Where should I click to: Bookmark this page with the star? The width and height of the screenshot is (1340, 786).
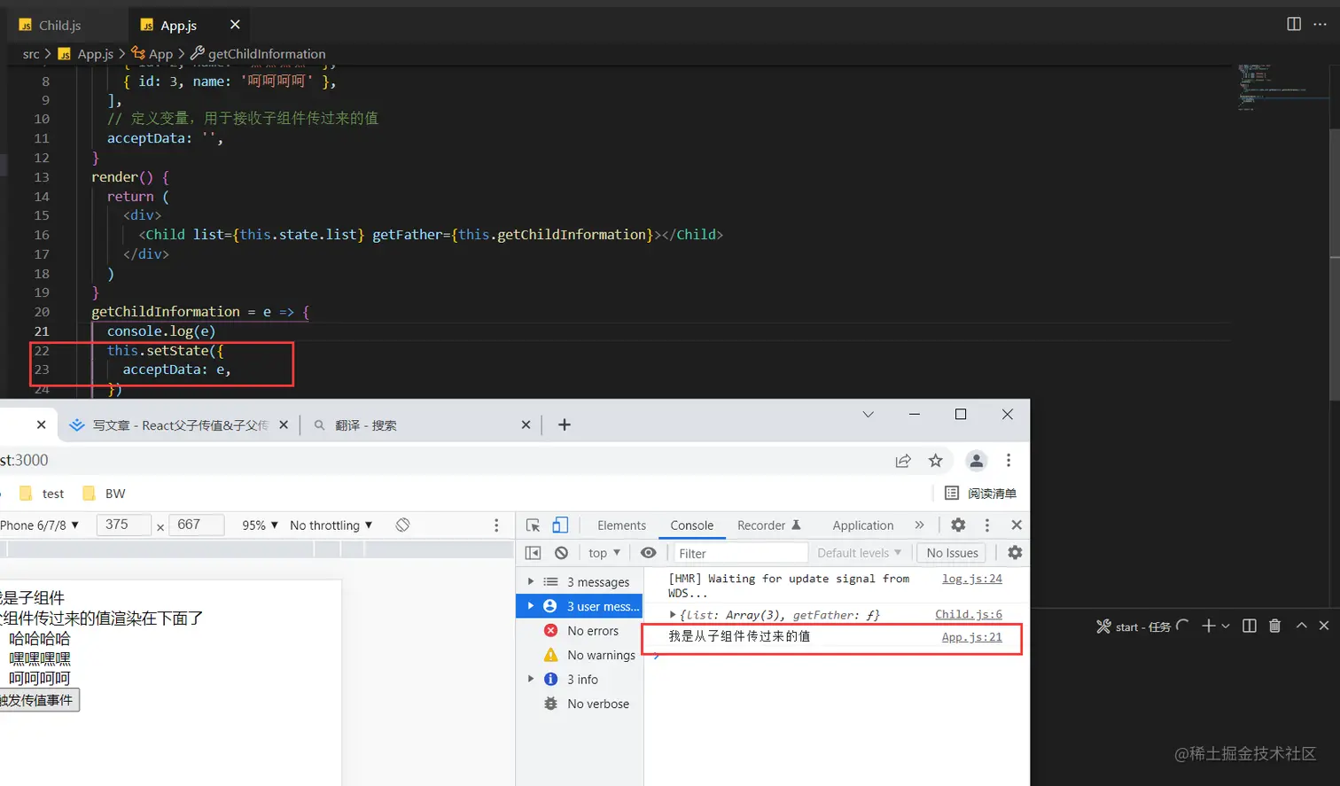click(x=935, y=460)
